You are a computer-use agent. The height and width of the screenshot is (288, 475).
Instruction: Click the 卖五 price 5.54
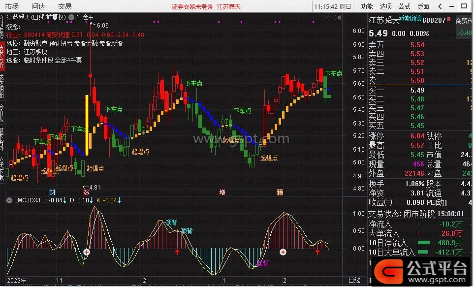pos(417,45)
